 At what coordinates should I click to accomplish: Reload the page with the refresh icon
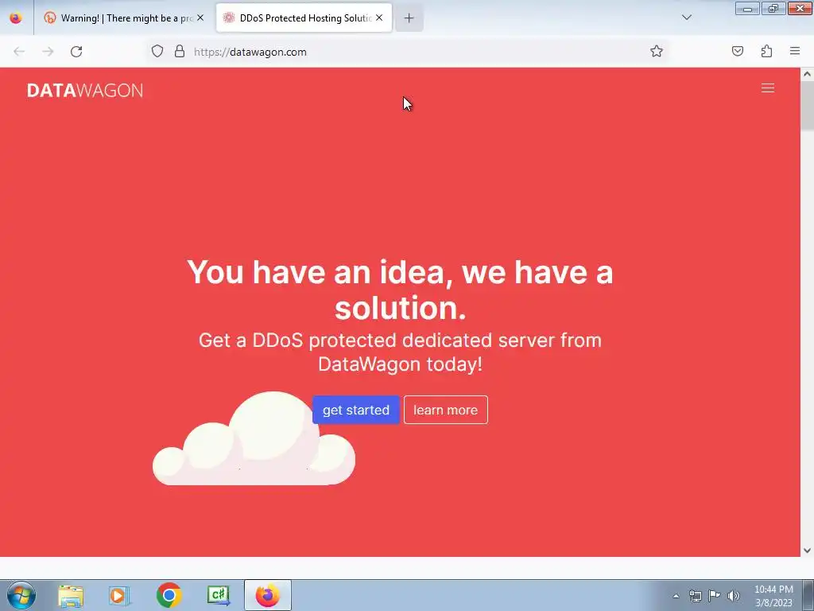click(x=76, y=52)
